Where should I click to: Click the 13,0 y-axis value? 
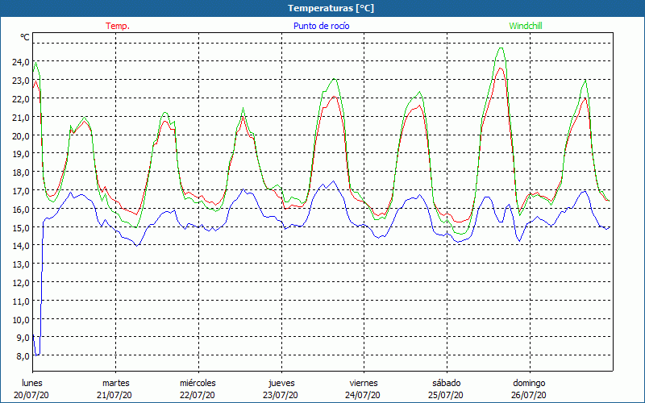(x=21, y=264)
